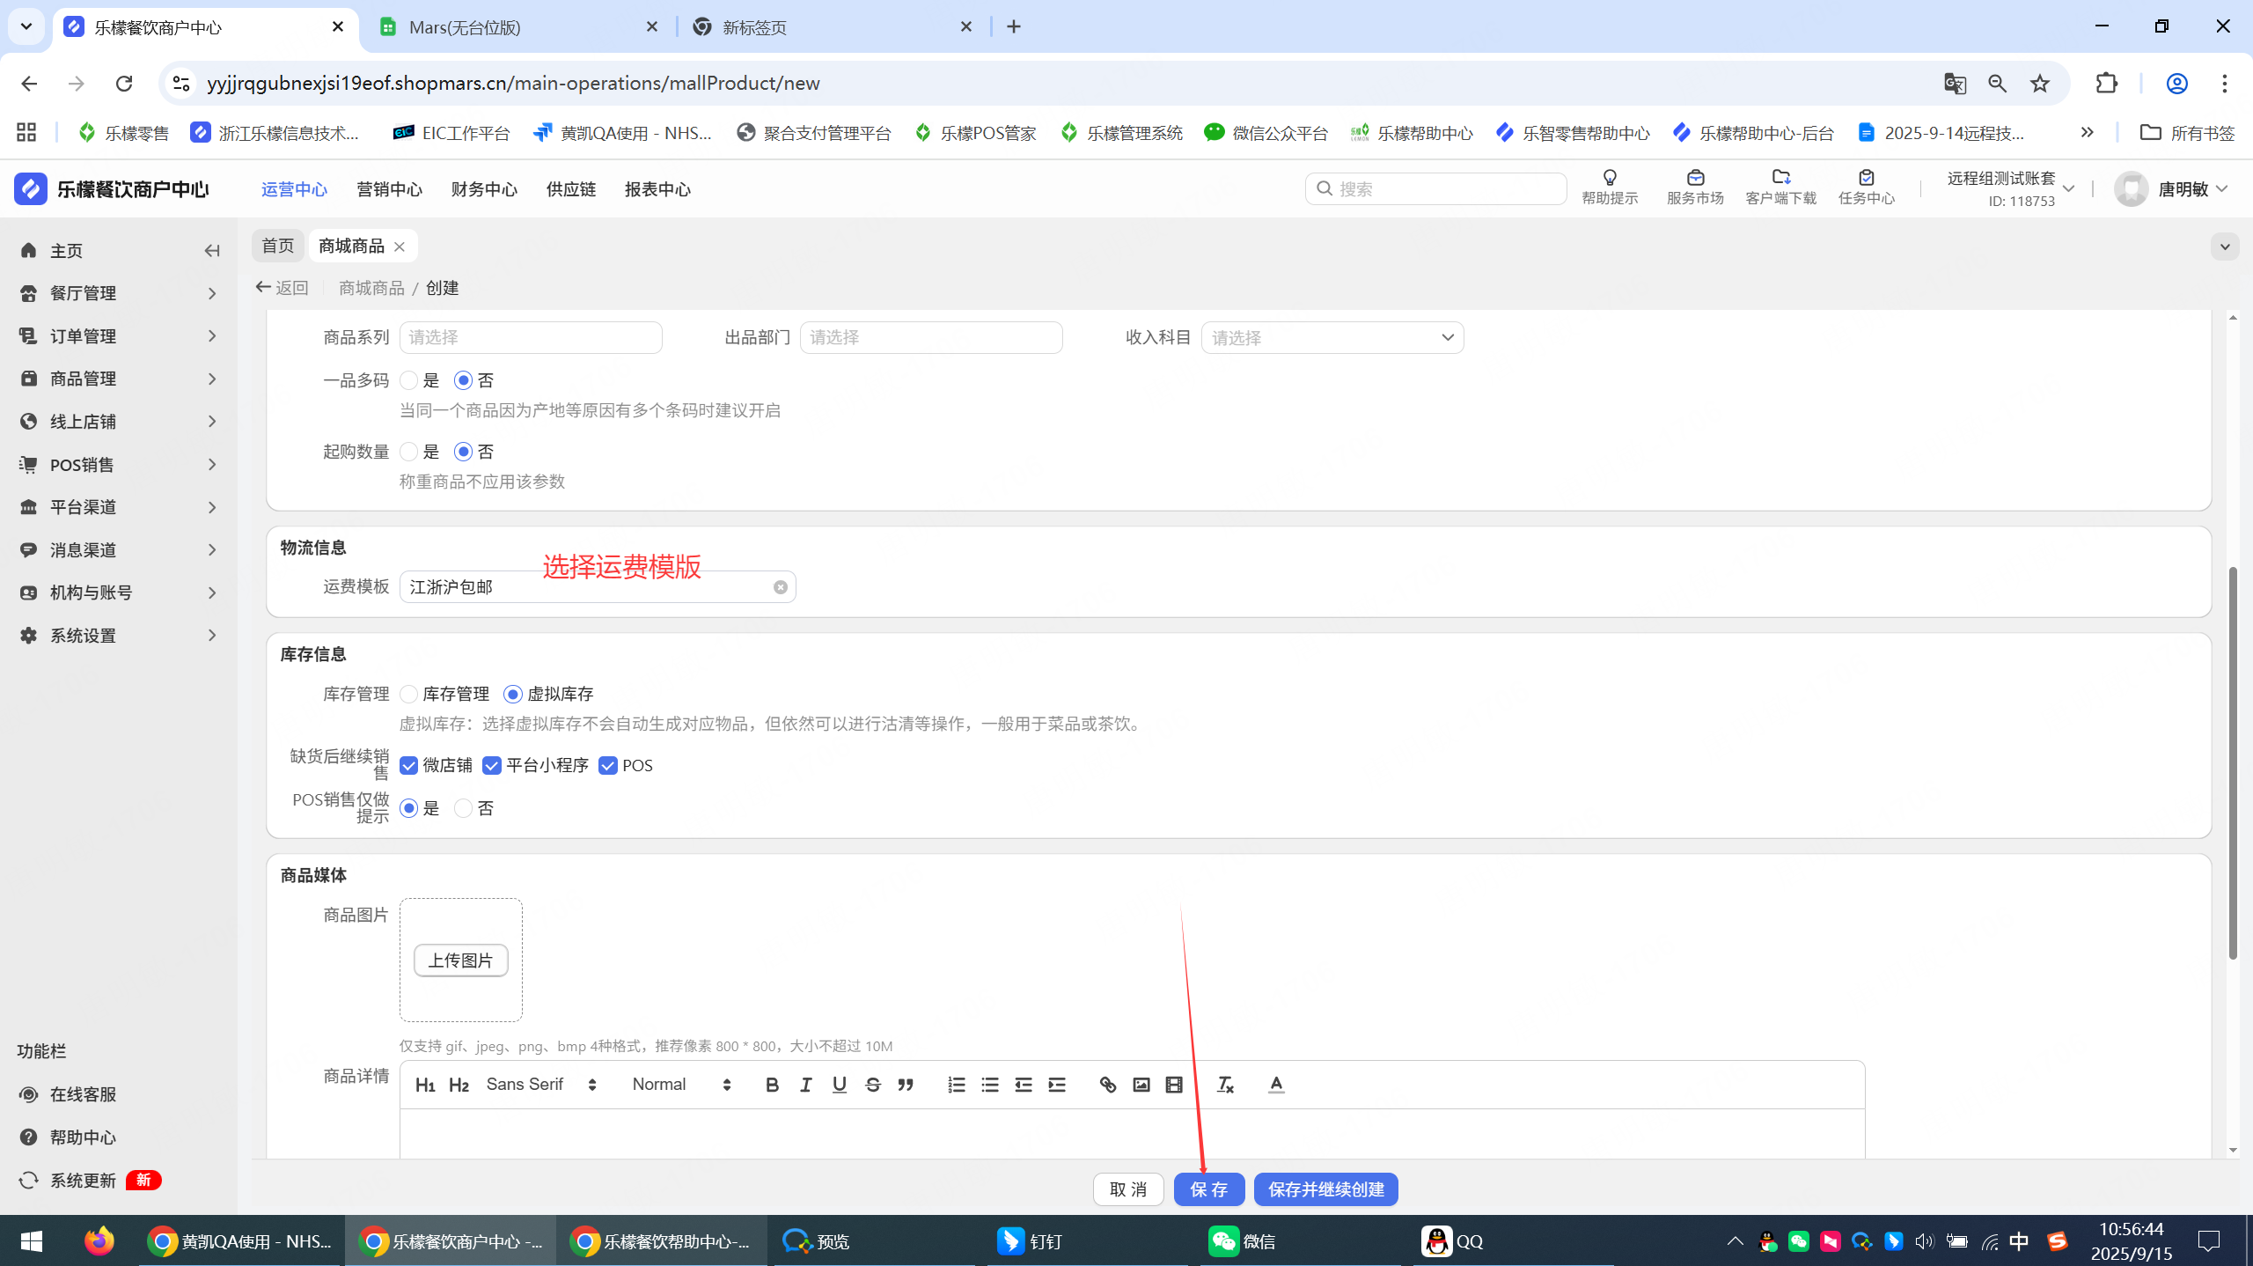The image size is (2253, 1266).
Task: Expand 系统设置 in the sidebar
Action: 119,636
